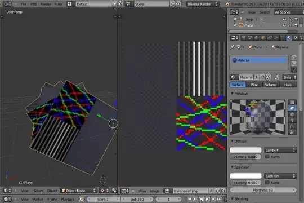Switch material type to Halo
This screenshot has height=203, width=304.
288,85
